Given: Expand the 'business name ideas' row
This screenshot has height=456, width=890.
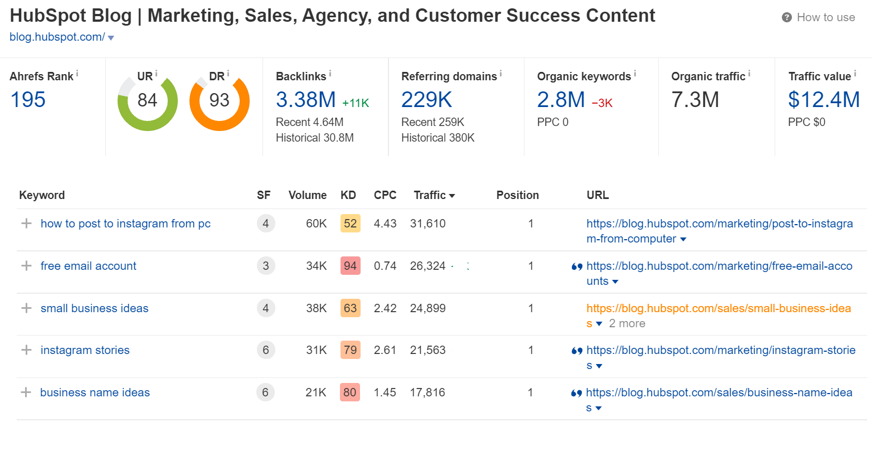Looking at the screenshot, I should [26, 392].
